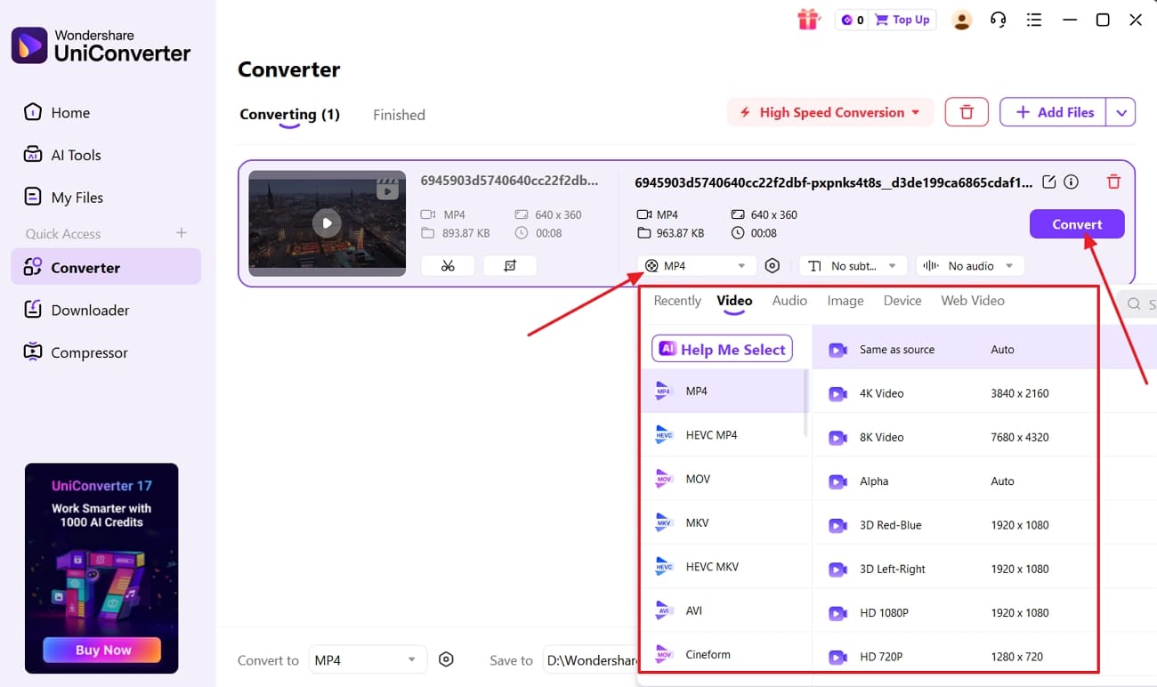
Task: Choose MKV in the format list
Action: 723,522
